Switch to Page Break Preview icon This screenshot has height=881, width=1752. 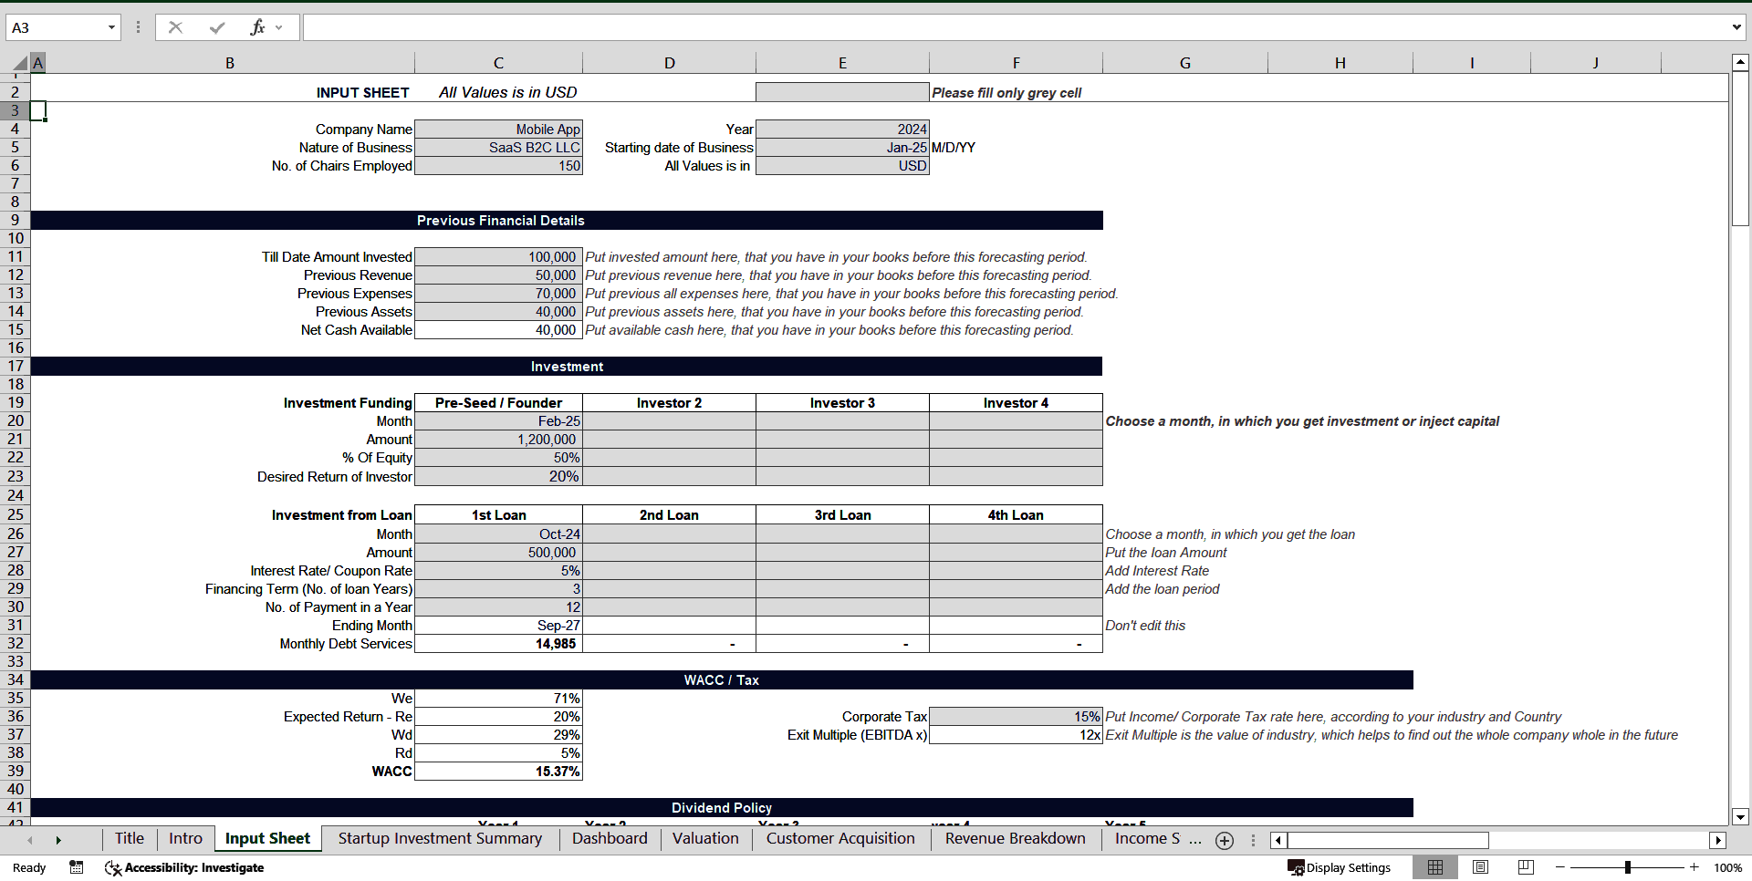coord(1526,867)
